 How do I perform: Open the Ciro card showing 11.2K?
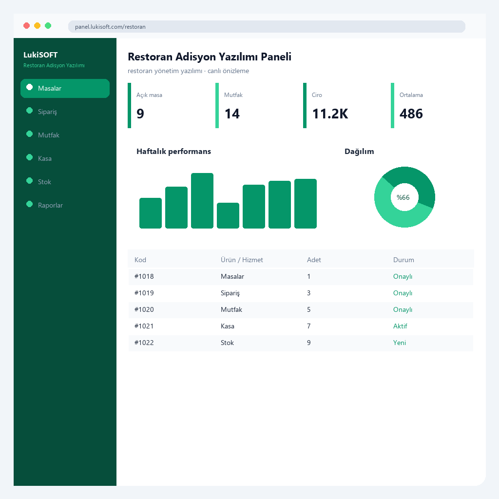coord(343,106)
